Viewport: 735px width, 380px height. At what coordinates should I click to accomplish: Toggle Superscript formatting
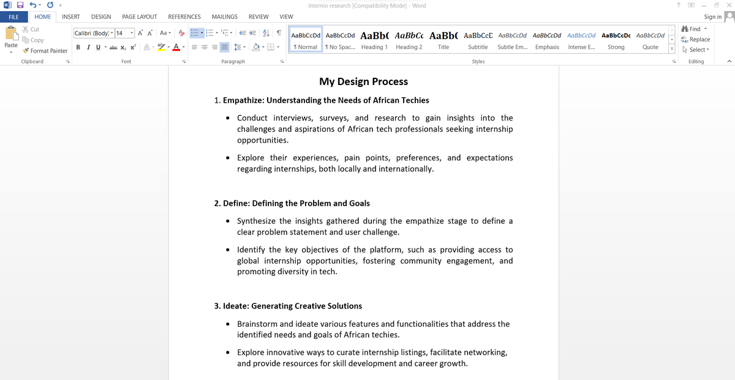133,47
